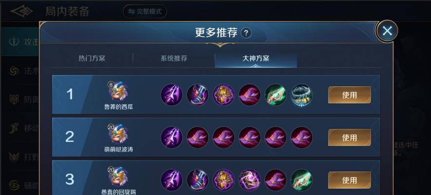This screenshot has width=431, height=195.
Task: Select the last wizard hat in build 2
Action: click(301, 137)
